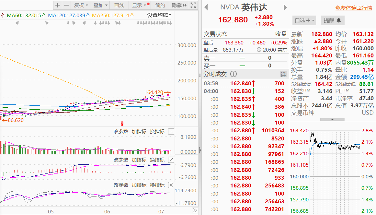376x215 pixels.
Task: Click the red S marker on chart
Action: [x=122, y=124]
